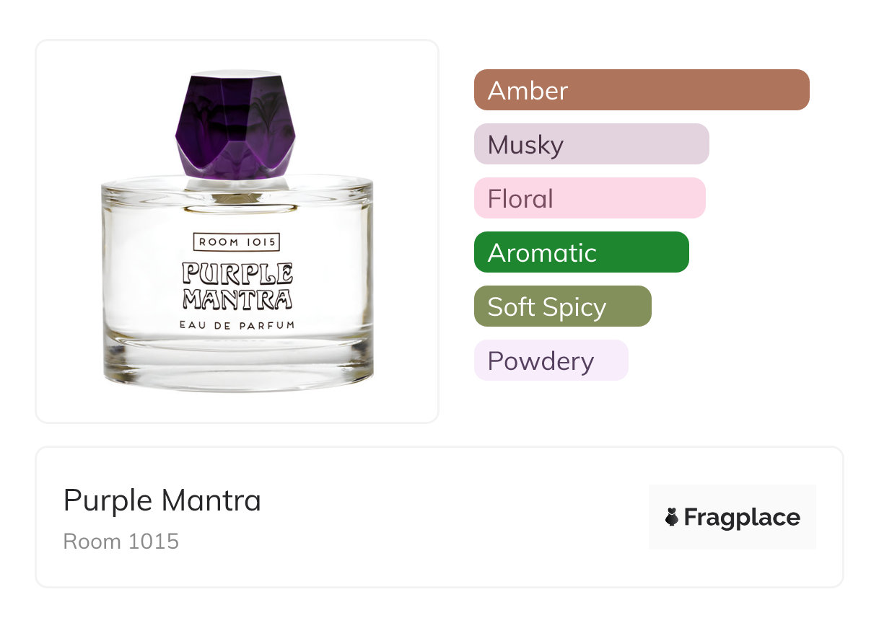Open the Purple Mantra title link
Viewport: 879px width, 623px height.
click(162, 500)
